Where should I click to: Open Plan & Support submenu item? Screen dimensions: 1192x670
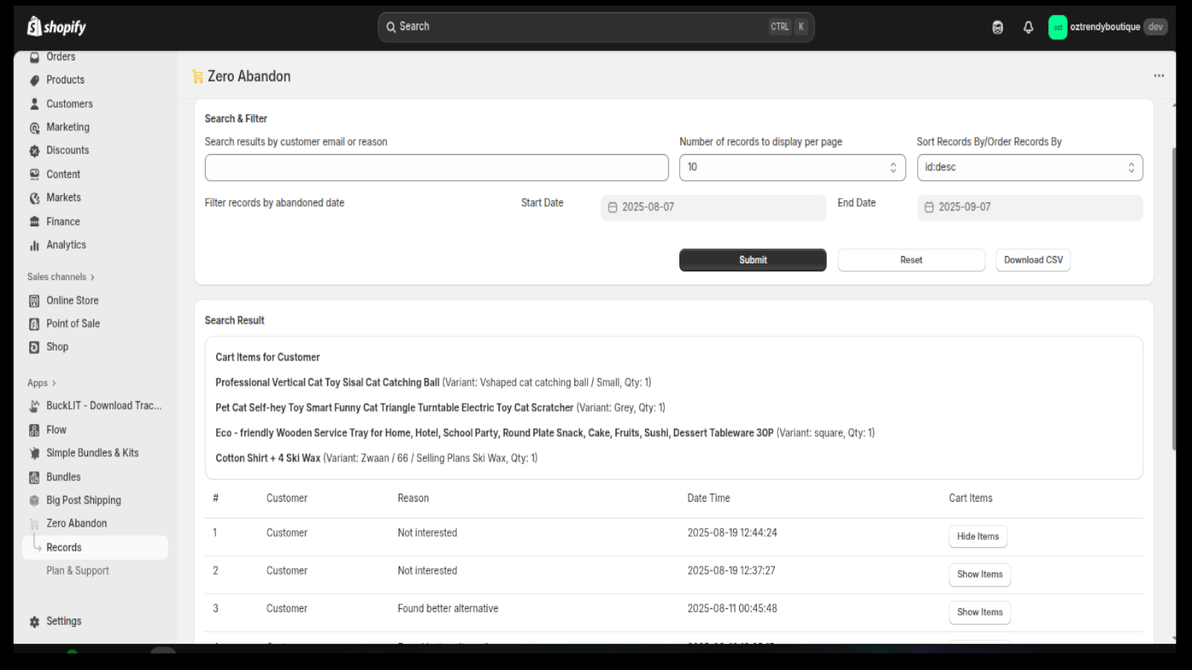pos(77,571)
